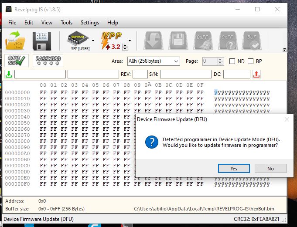
Task: Click the PASSWORD icon
Action: point(48,61)
